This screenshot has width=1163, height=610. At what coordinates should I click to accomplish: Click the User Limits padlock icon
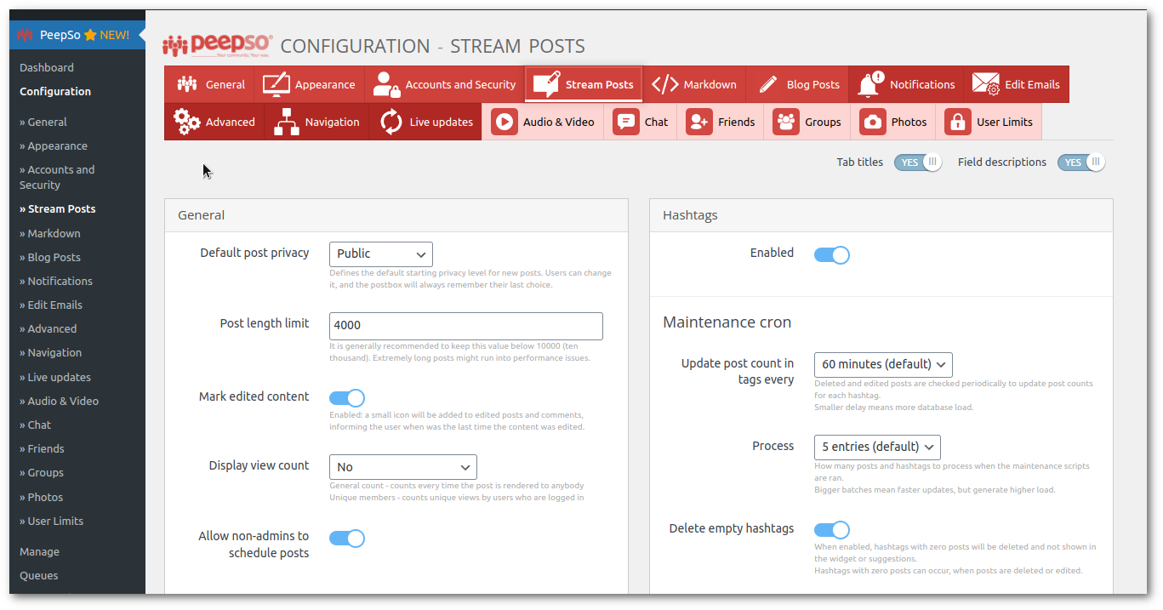(958, 122)
